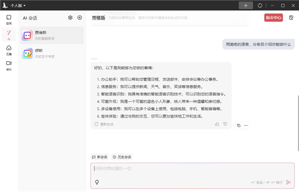Click the line starting 1. 办公助手

point(157,80)
